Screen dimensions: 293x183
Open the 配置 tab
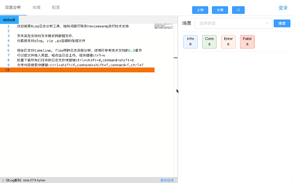click(56, 7)
